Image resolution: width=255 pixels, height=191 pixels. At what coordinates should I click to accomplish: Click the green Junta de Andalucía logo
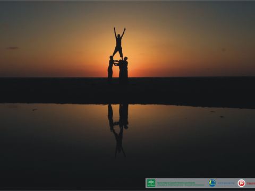[x=151, y=183]
